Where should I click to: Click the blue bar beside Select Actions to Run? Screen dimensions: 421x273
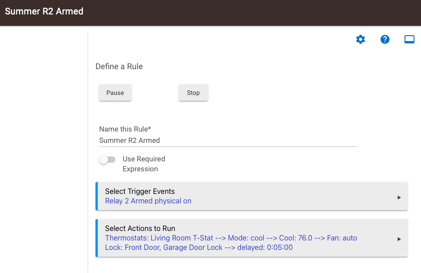(x=97, y=238)
